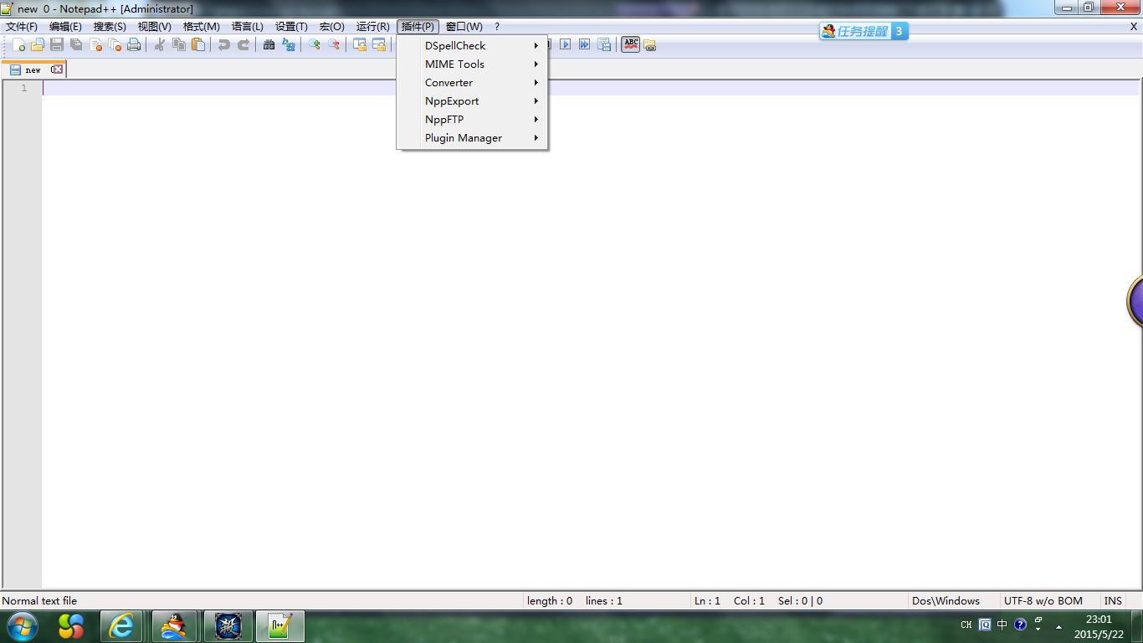This screenshot has height=643, width=1143.
Task: Click the Redo arrow icon
Action: [x=243, y=44]
